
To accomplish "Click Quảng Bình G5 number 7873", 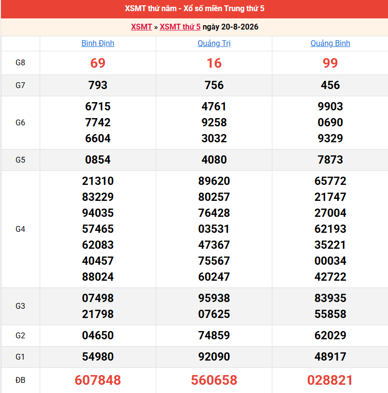I will [x=330, y=160].
